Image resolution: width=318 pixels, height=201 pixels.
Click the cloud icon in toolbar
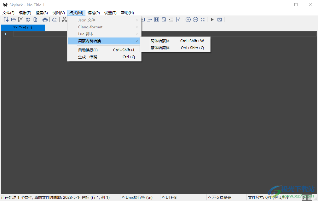(x=55, y=20)
